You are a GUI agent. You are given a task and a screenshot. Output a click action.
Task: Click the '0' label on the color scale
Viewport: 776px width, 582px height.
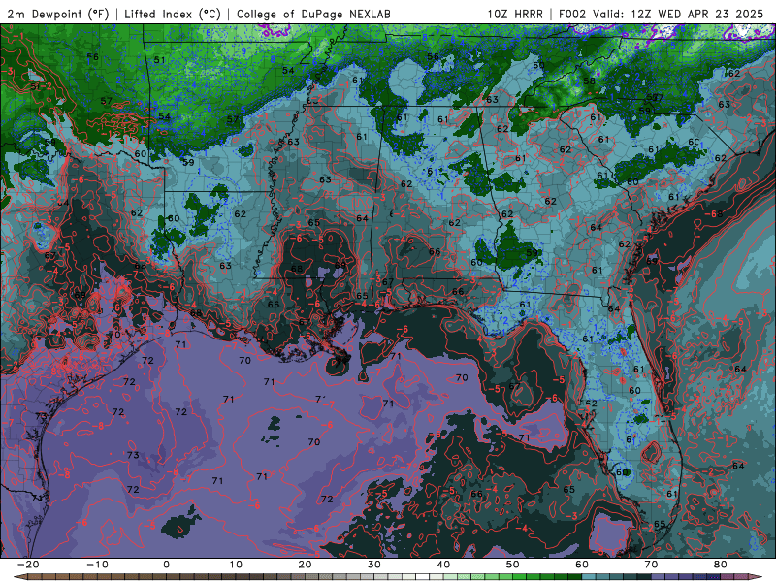[x=166, y=565]
